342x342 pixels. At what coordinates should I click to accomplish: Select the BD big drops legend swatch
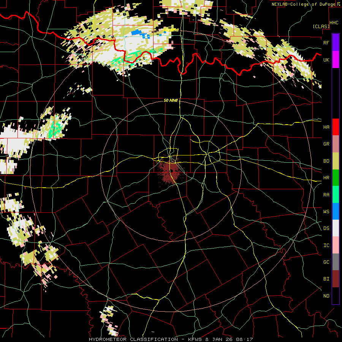pyautogui.click(x=336, y=161)
